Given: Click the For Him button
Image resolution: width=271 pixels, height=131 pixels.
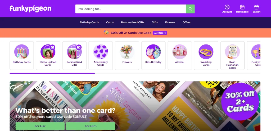Looking at the screenshot, I should 91,126.
